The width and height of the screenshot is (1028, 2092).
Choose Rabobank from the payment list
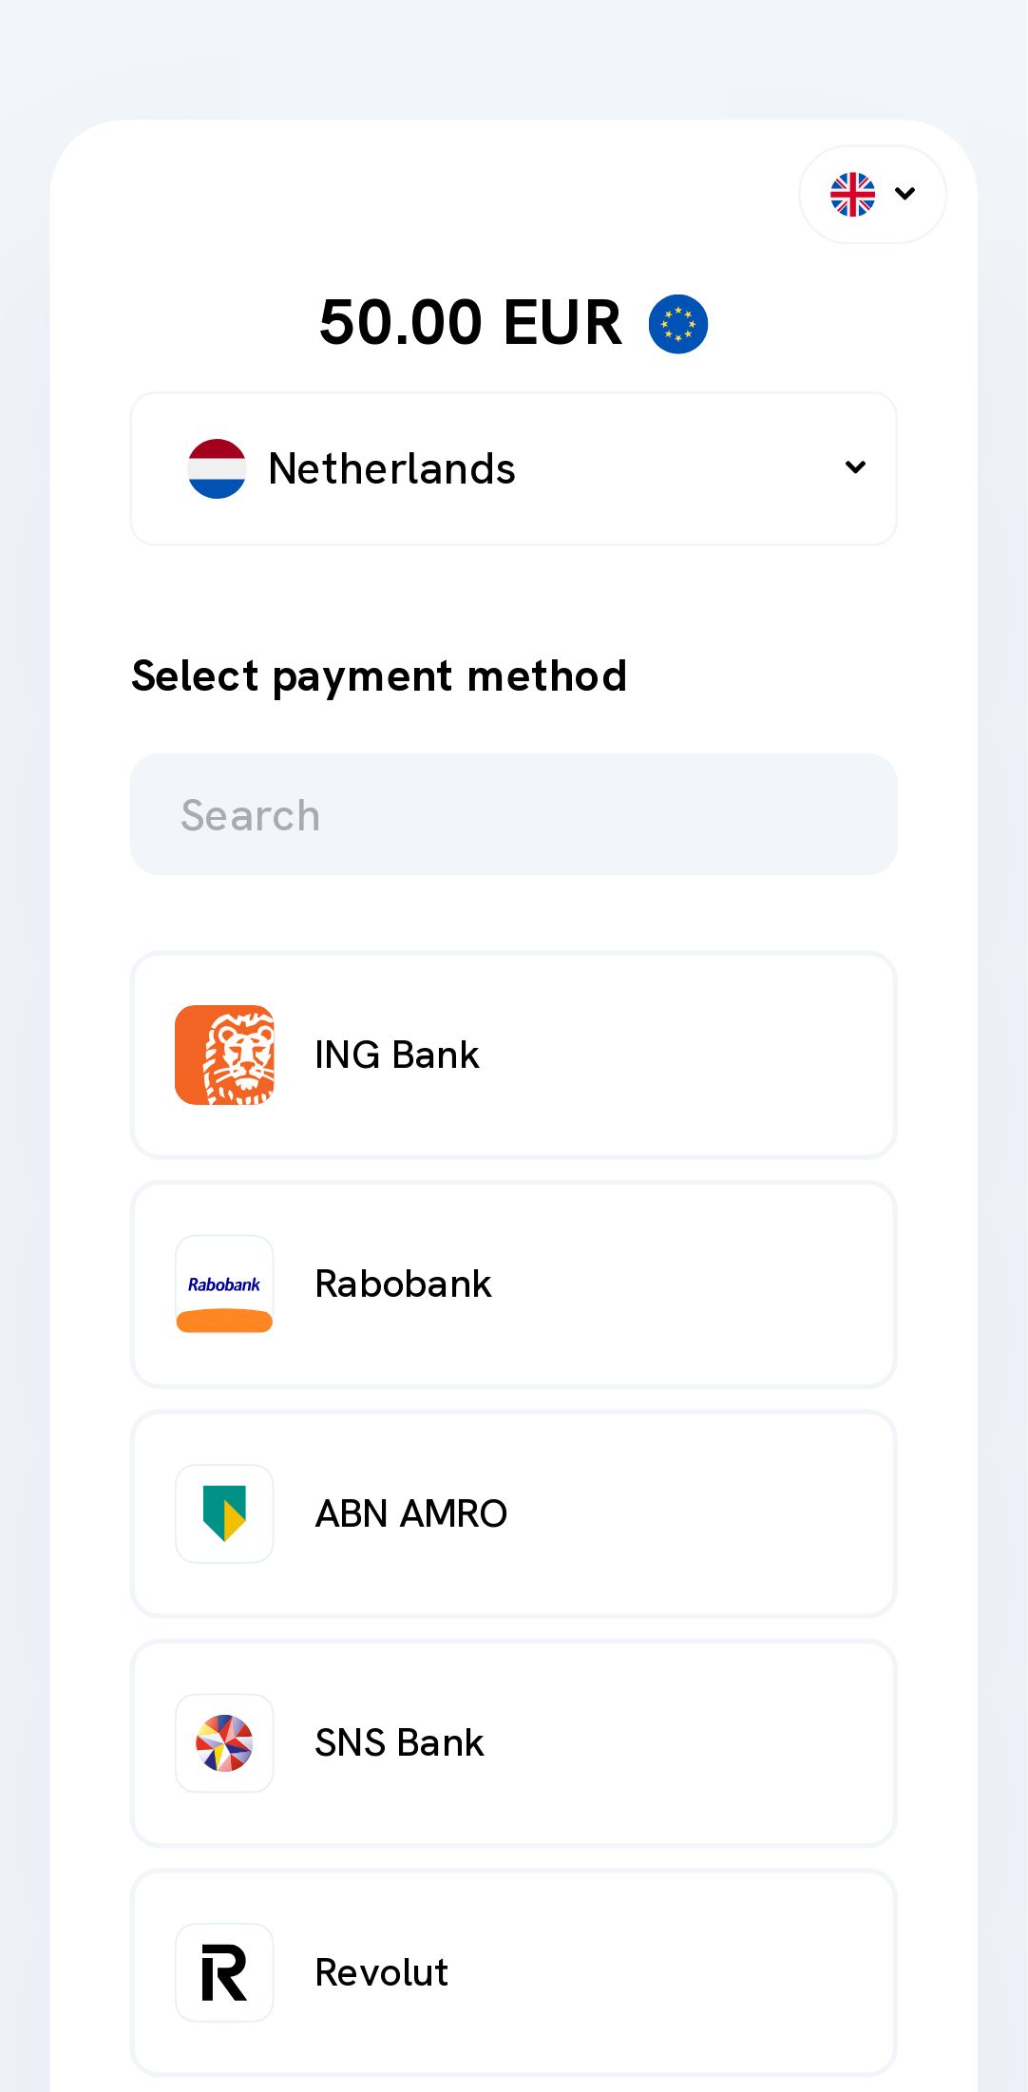point(513,1284)
